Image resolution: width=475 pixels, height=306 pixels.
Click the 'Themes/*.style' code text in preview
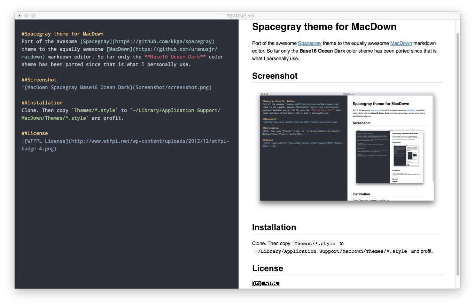point(315,244)
